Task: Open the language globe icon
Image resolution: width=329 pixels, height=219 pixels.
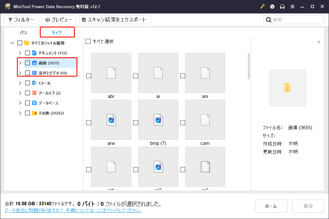Action: click(x=272, y=6)
